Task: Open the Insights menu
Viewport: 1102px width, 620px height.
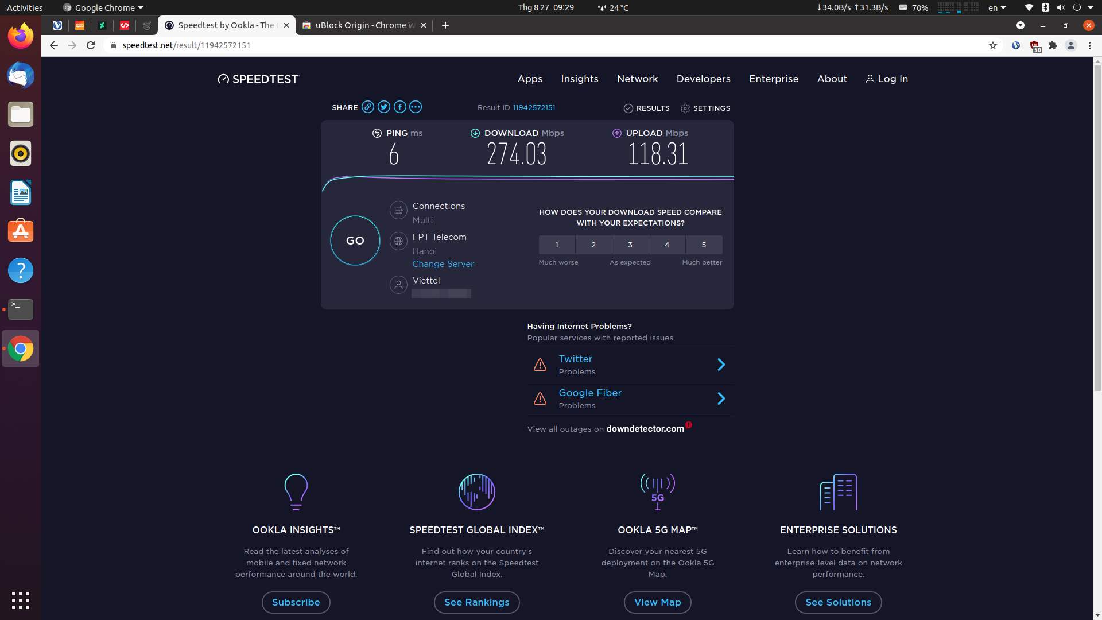Action: point(580,79)
